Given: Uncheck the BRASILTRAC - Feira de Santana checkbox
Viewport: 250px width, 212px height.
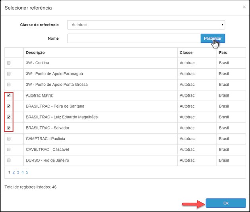Looking at the screenshot, I should point(9,106).
